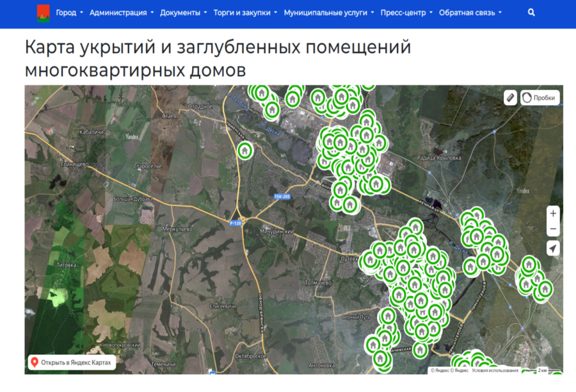This screenshot has height=392, width=576.
Task: Open the Документы dropdown
Action: [181, 11]
